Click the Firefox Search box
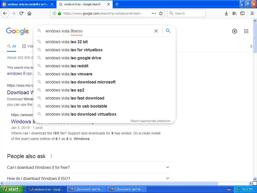 click(186, 14)
